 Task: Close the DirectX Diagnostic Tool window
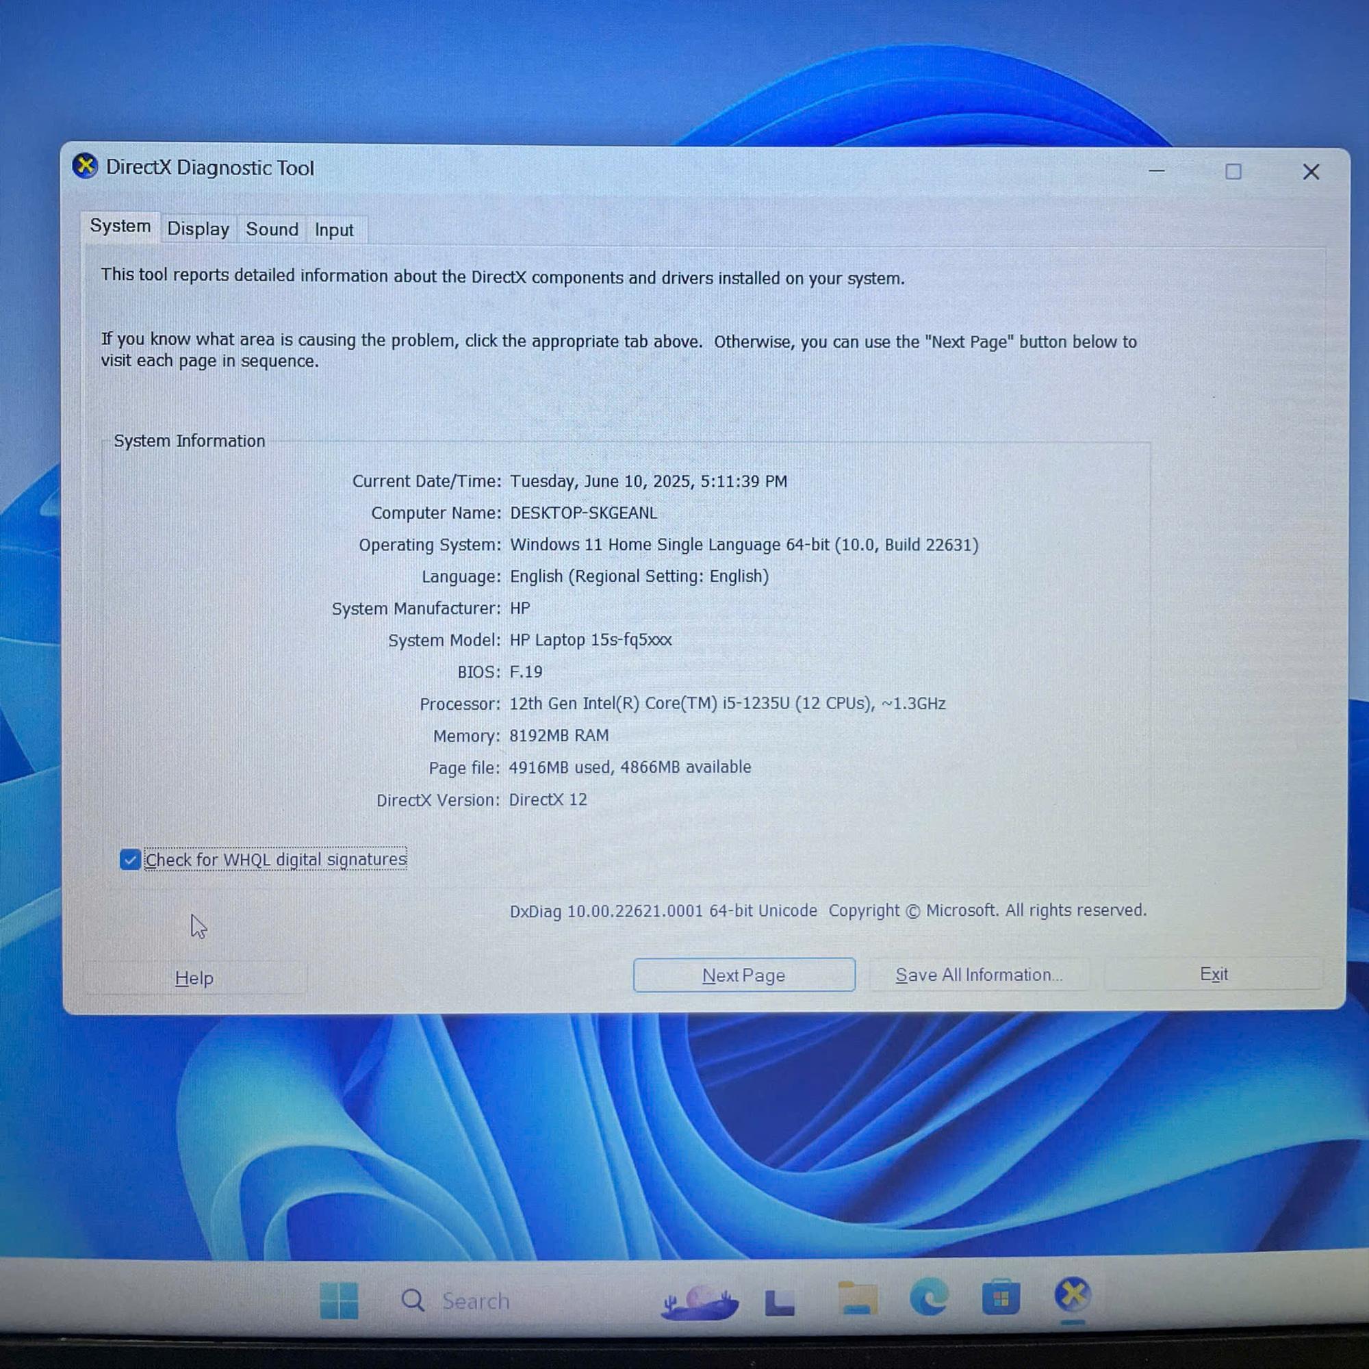[1311, 172]
